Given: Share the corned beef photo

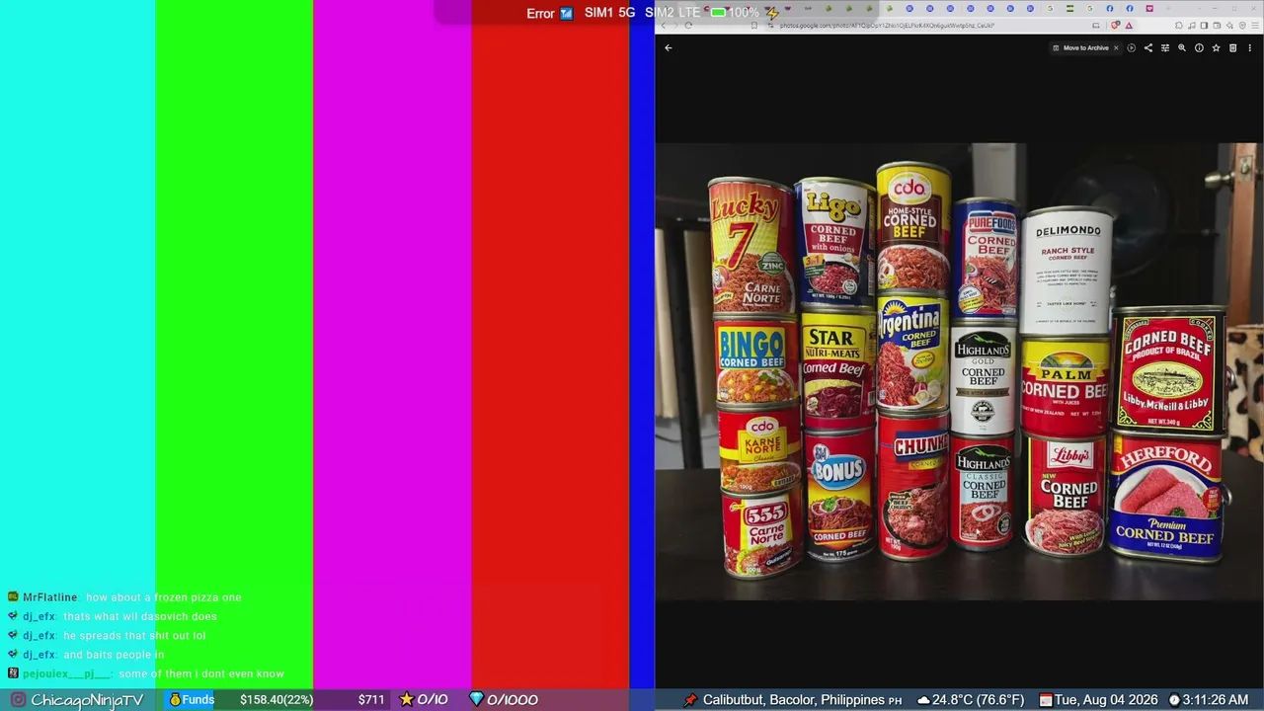Looking at the screenshot, I should (1148, 47).
